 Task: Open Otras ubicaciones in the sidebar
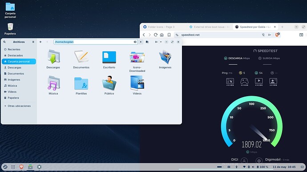(19, 106)
